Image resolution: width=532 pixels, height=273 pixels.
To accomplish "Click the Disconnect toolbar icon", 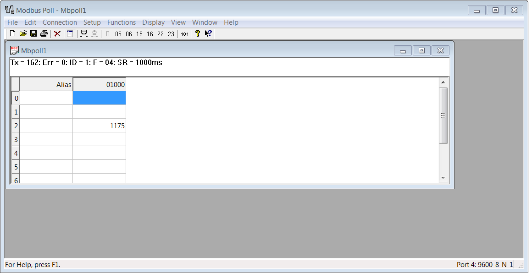I will (94, 33).
